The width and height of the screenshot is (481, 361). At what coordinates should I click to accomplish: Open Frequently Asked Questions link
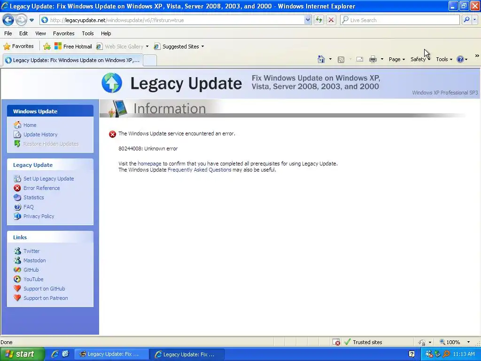click(x=199, y=170)
